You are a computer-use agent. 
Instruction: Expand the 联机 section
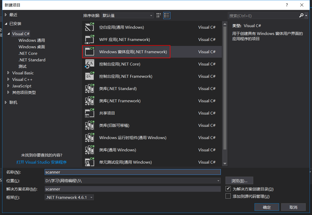(6, 102)
